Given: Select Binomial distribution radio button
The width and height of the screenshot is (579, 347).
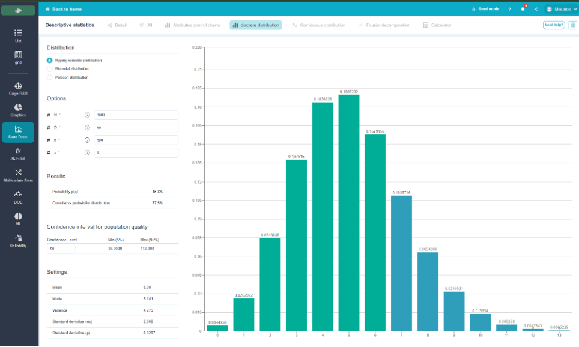Looking at the screenshot, I should point(49,69).
